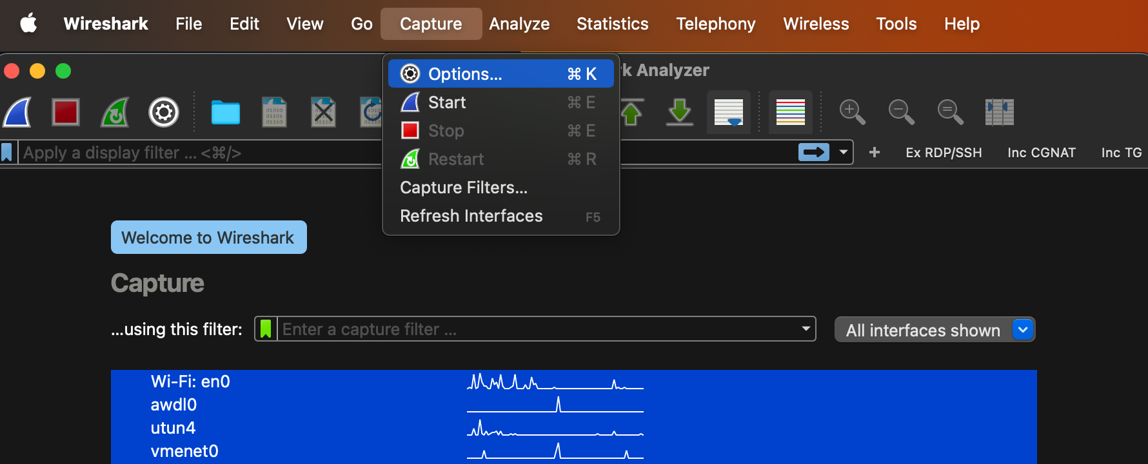This screenshot has width=1148, height=464.
Task: Toggle packet colorization rules icon
Action: click(x=791, y=112)
